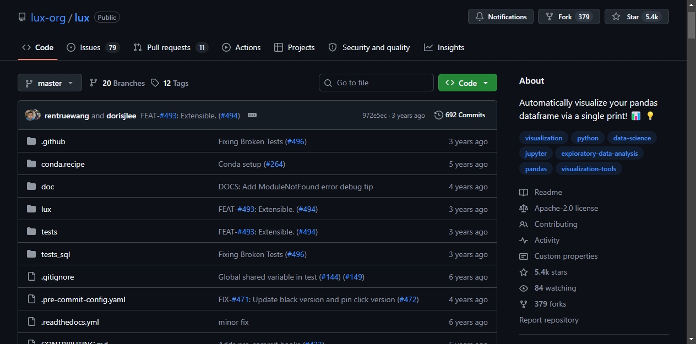Screen dimensions: 696x344
Task: Open the Fixing Broken Tests commit on .github row
Action: tap(251, 141)
